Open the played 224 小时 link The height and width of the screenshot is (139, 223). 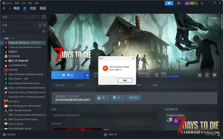point(67,96)
